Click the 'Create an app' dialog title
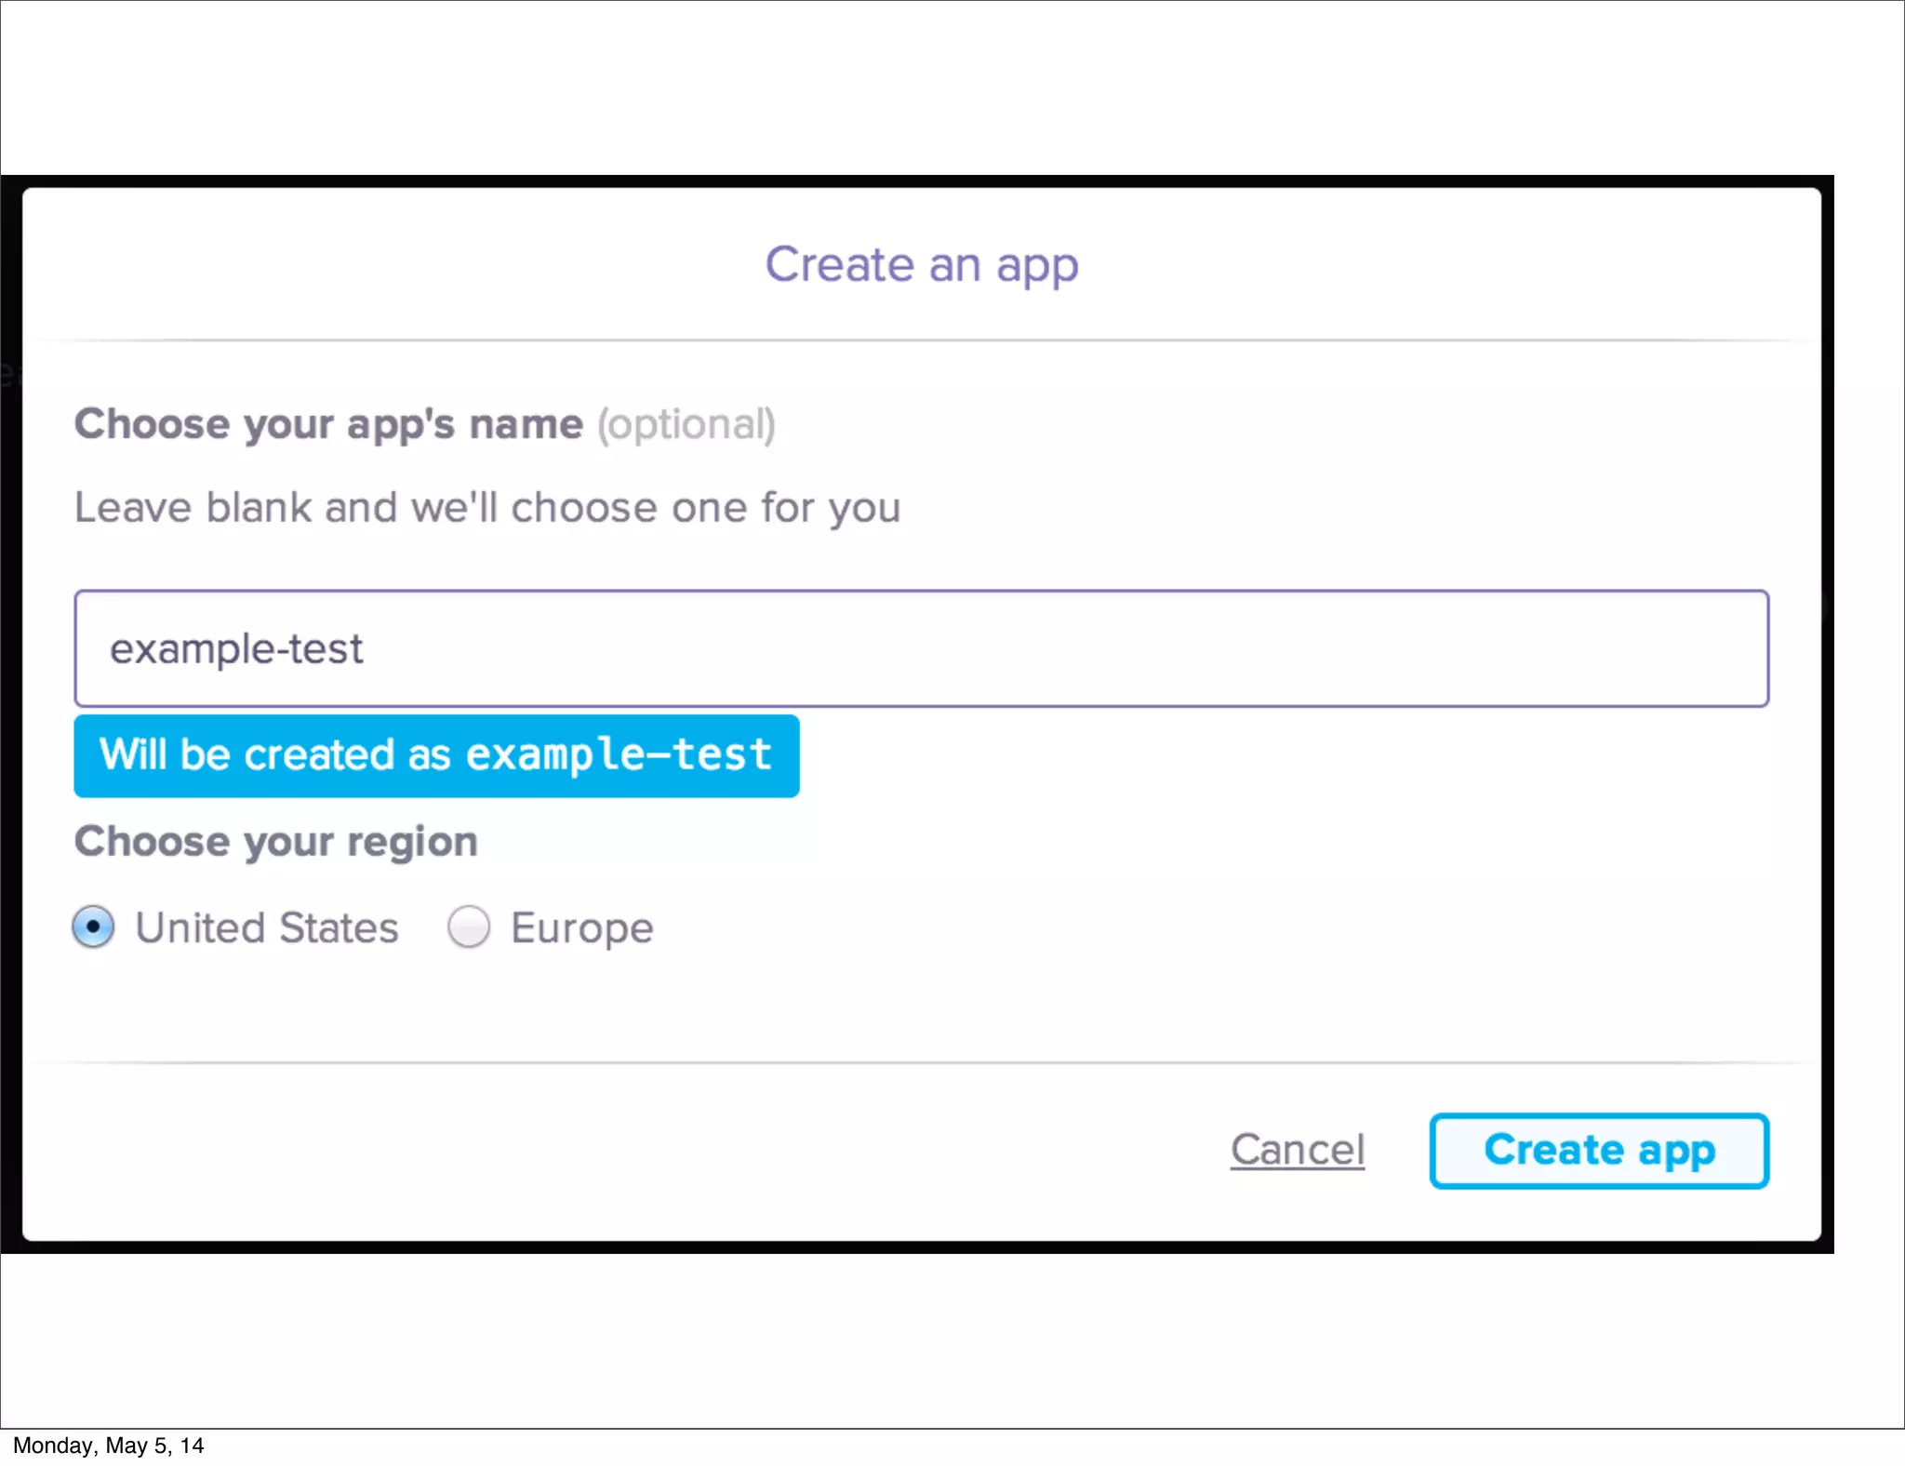 tap(921, 265)
